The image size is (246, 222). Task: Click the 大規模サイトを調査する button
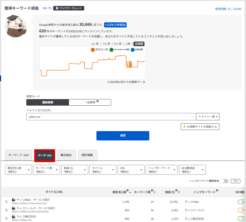[x=200, y=127]
